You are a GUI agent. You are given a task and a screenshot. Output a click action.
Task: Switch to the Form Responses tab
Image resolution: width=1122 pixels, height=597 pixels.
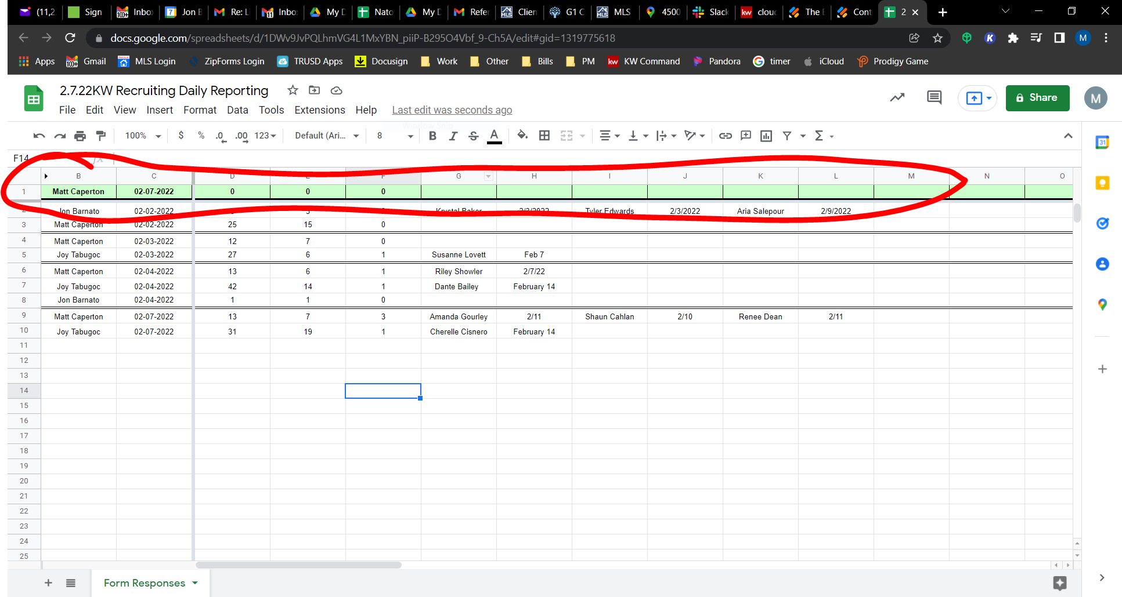pos(145,583)
